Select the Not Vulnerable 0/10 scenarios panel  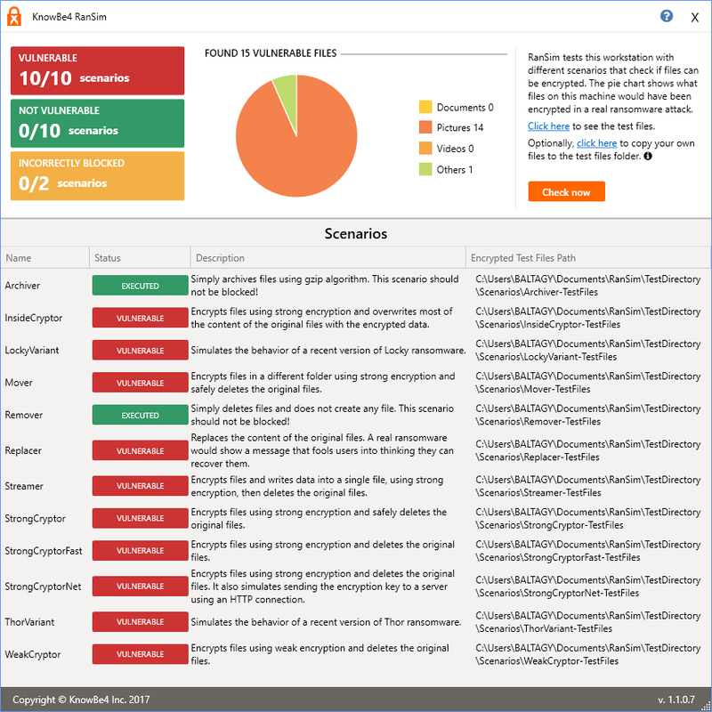point(97,123)
